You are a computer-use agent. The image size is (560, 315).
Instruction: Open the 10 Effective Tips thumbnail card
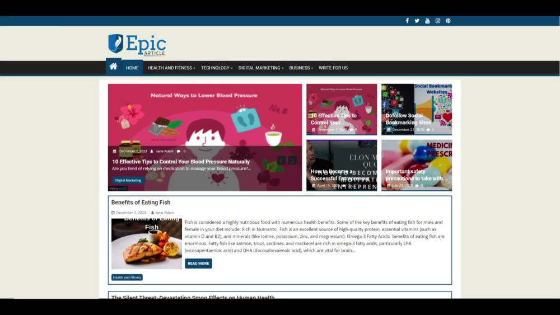coord(342,110)
